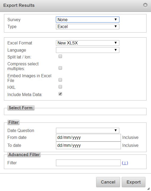The height and width of the screenshot is (191, 151).
Task: Click the Cancel button
Action: point(108,182)
